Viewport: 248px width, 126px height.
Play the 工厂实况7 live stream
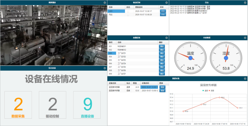pyautogui.click(x=162, y=74)
